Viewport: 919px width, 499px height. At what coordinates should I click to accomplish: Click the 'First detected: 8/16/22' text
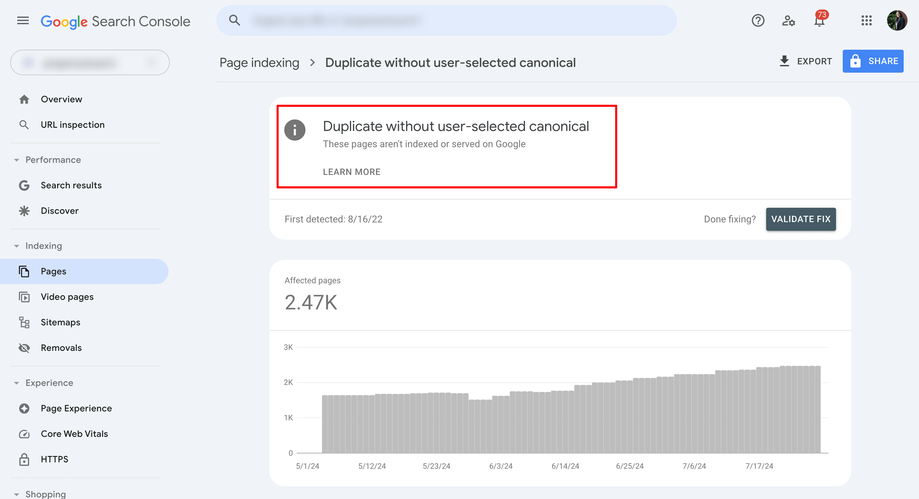coord(333,219)
